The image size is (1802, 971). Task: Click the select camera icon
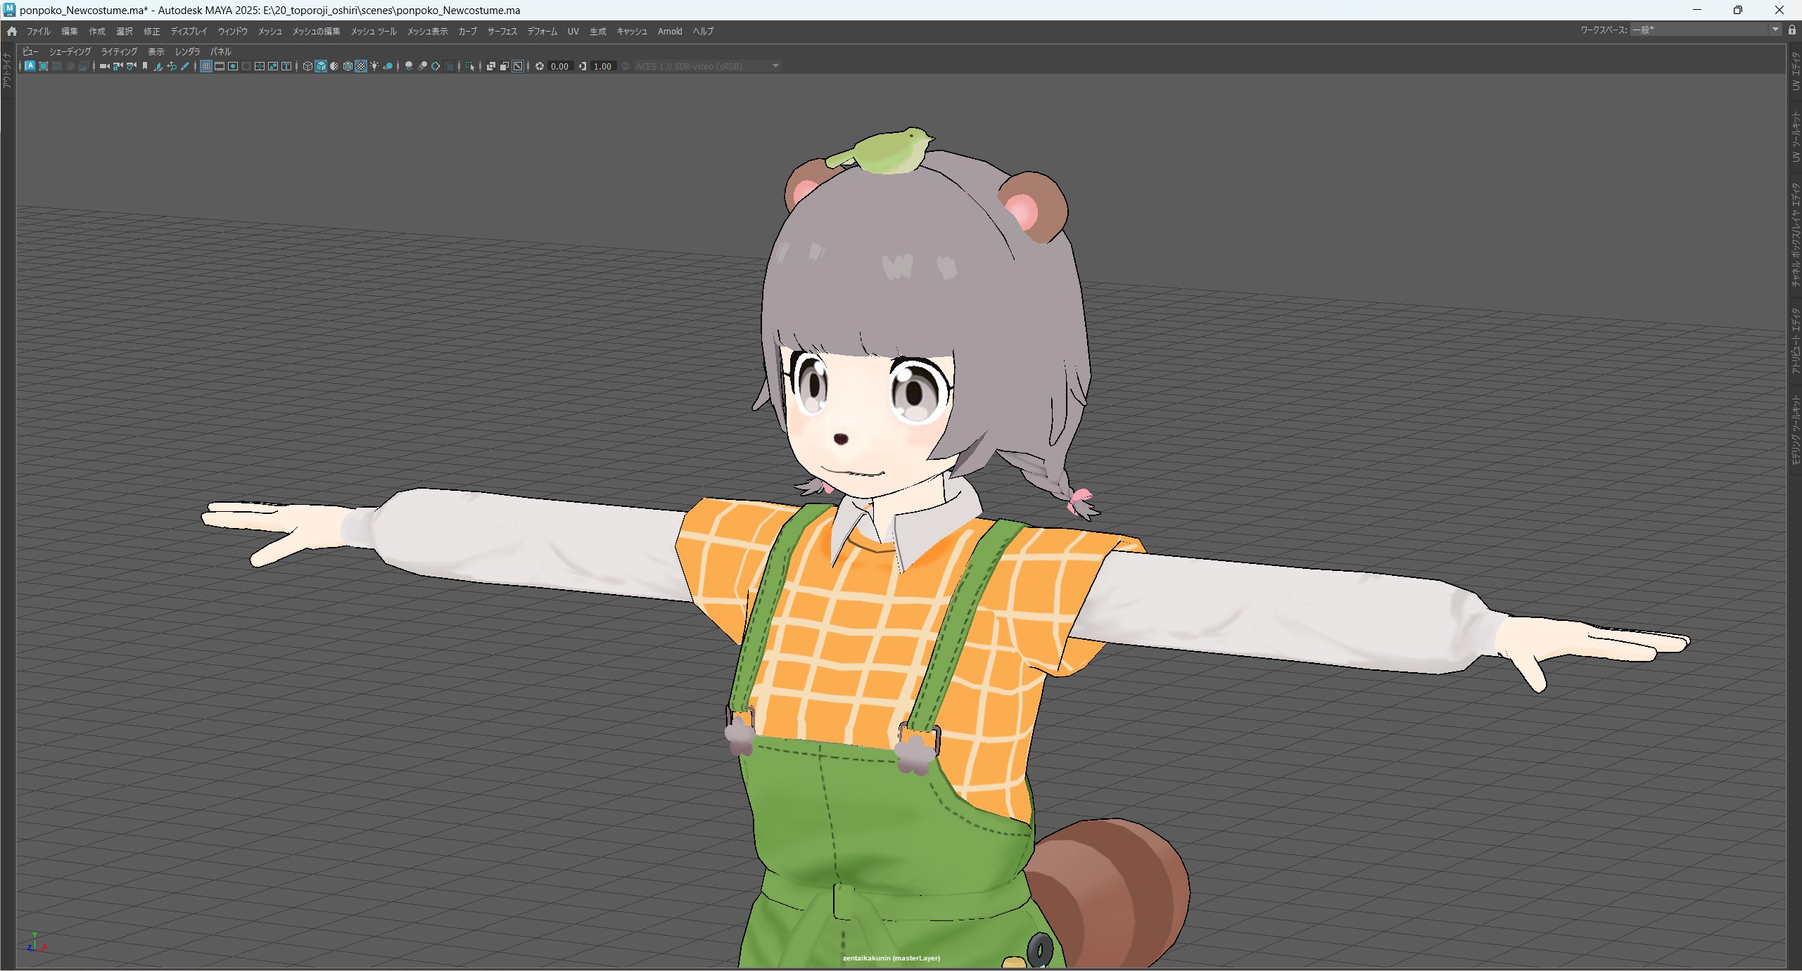[x=104, y=66]
